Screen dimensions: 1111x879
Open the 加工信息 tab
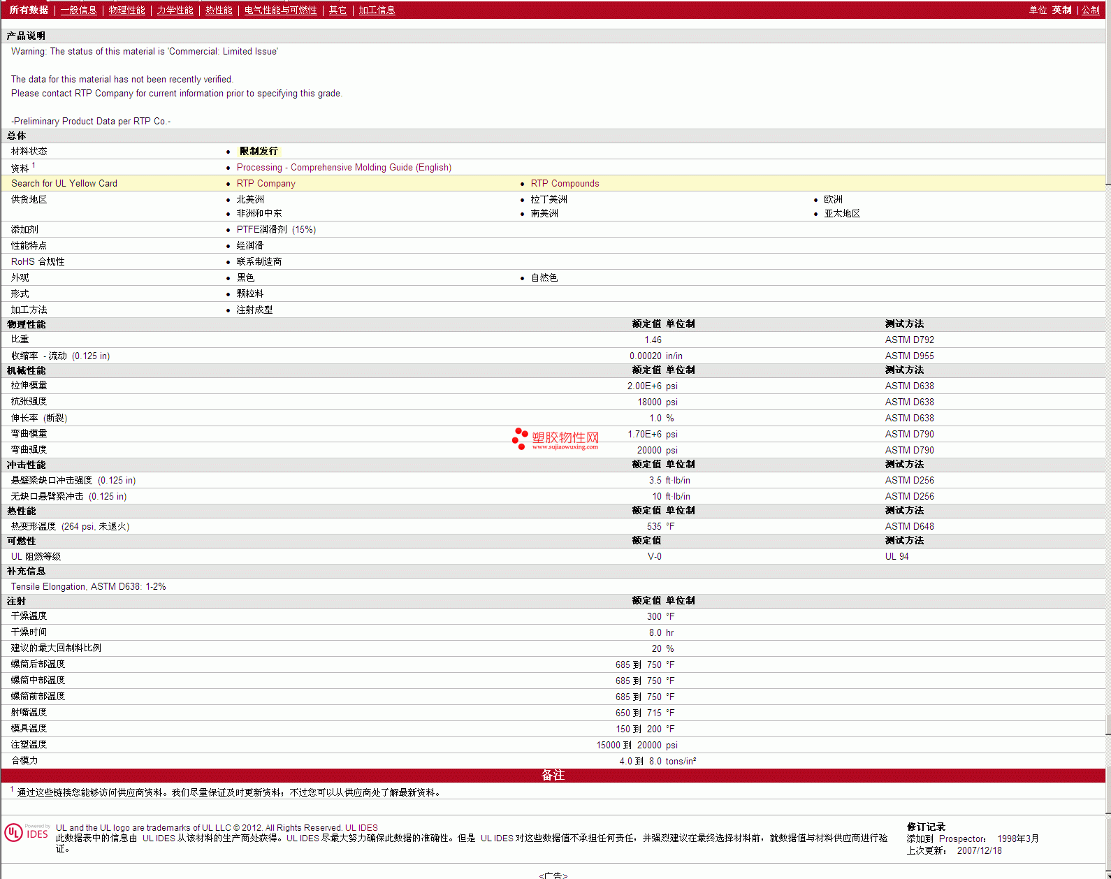(377, 10)
